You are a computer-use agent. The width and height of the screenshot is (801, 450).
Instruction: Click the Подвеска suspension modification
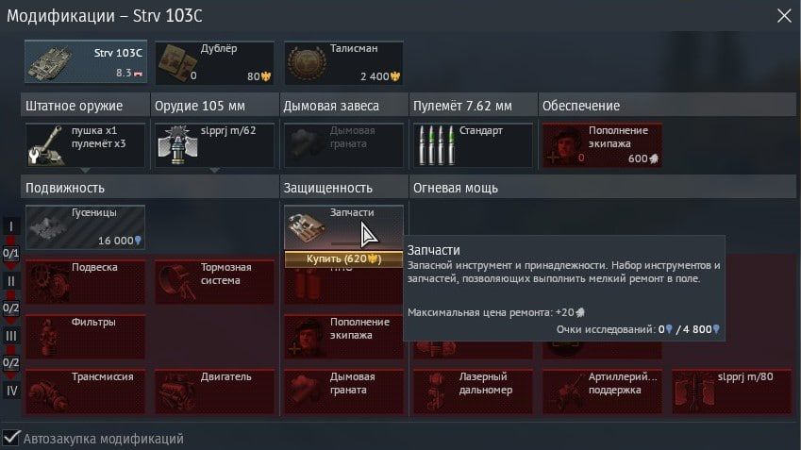tap(85, 282)
